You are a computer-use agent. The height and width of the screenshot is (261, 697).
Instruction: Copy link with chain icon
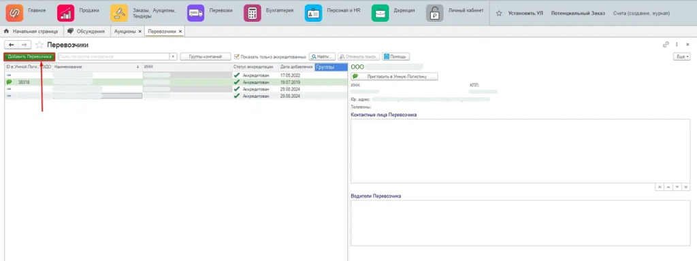pos(666,44)
